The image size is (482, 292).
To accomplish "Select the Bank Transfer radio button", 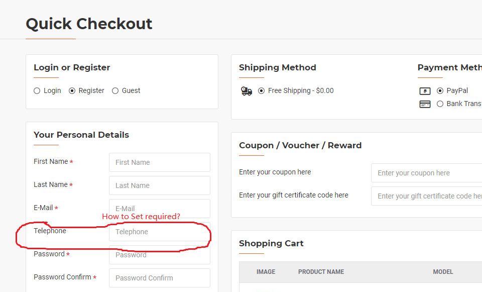I will (x=440, y=104).
